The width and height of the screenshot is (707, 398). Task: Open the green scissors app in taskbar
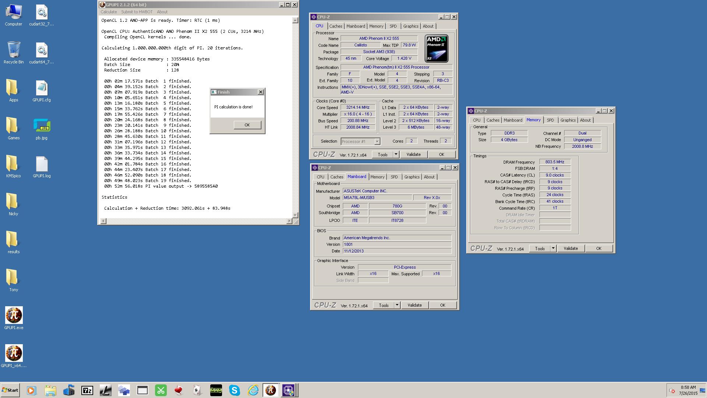161,390
